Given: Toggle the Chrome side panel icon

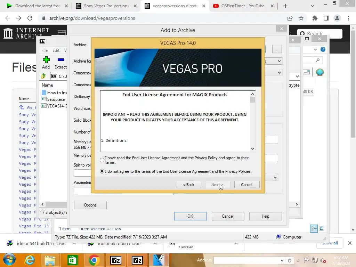Looking at the screenshot, I should tap(326, 18).
